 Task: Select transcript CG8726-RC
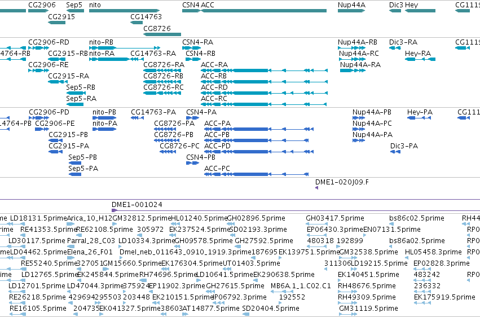(162, 93)
